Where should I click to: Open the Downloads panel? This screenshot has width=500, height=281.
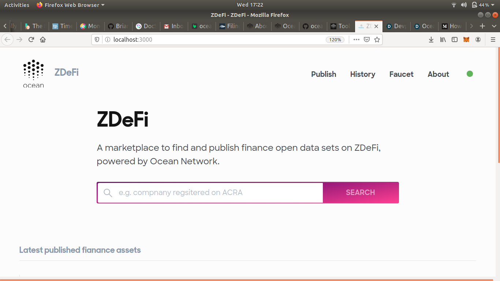(431, 40)
